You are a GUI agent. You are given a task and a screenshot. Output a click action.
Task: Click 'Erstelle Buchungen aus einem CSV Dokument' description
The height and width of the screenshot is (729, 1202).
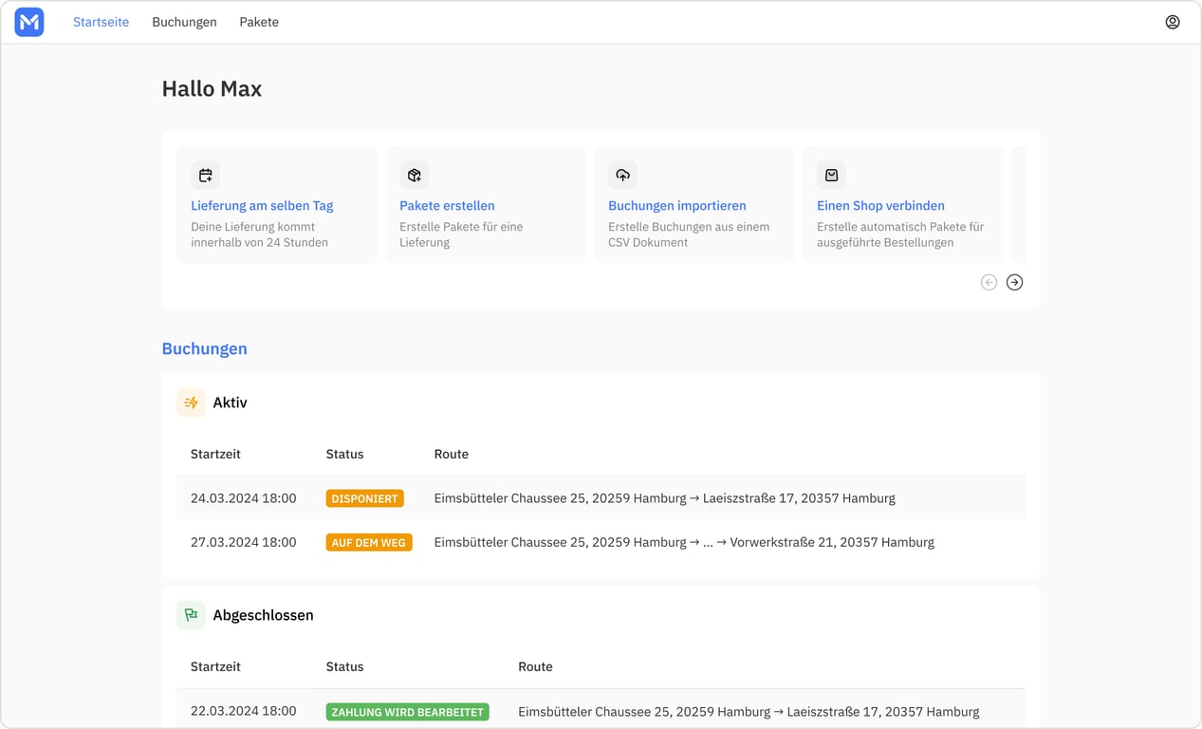tap(689, 234)
